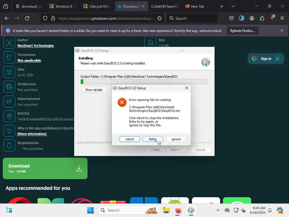Click the info icon in notification bar
Image resolution: width=289 pixels, height=217 pixels.
(x=8, y=31)
